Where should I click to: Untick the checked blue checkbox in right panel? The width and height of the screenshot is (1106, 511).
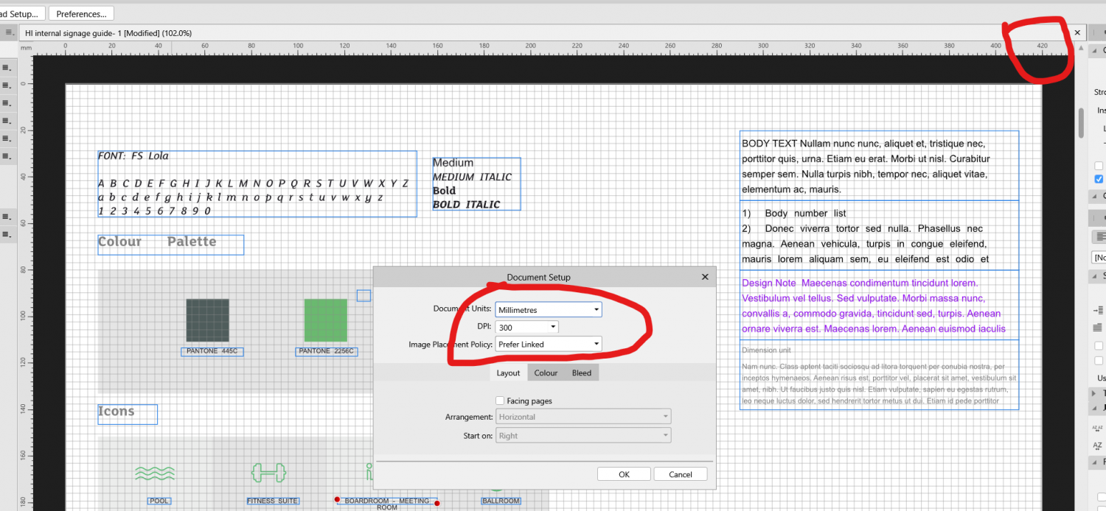click(x=1099, y=179)
